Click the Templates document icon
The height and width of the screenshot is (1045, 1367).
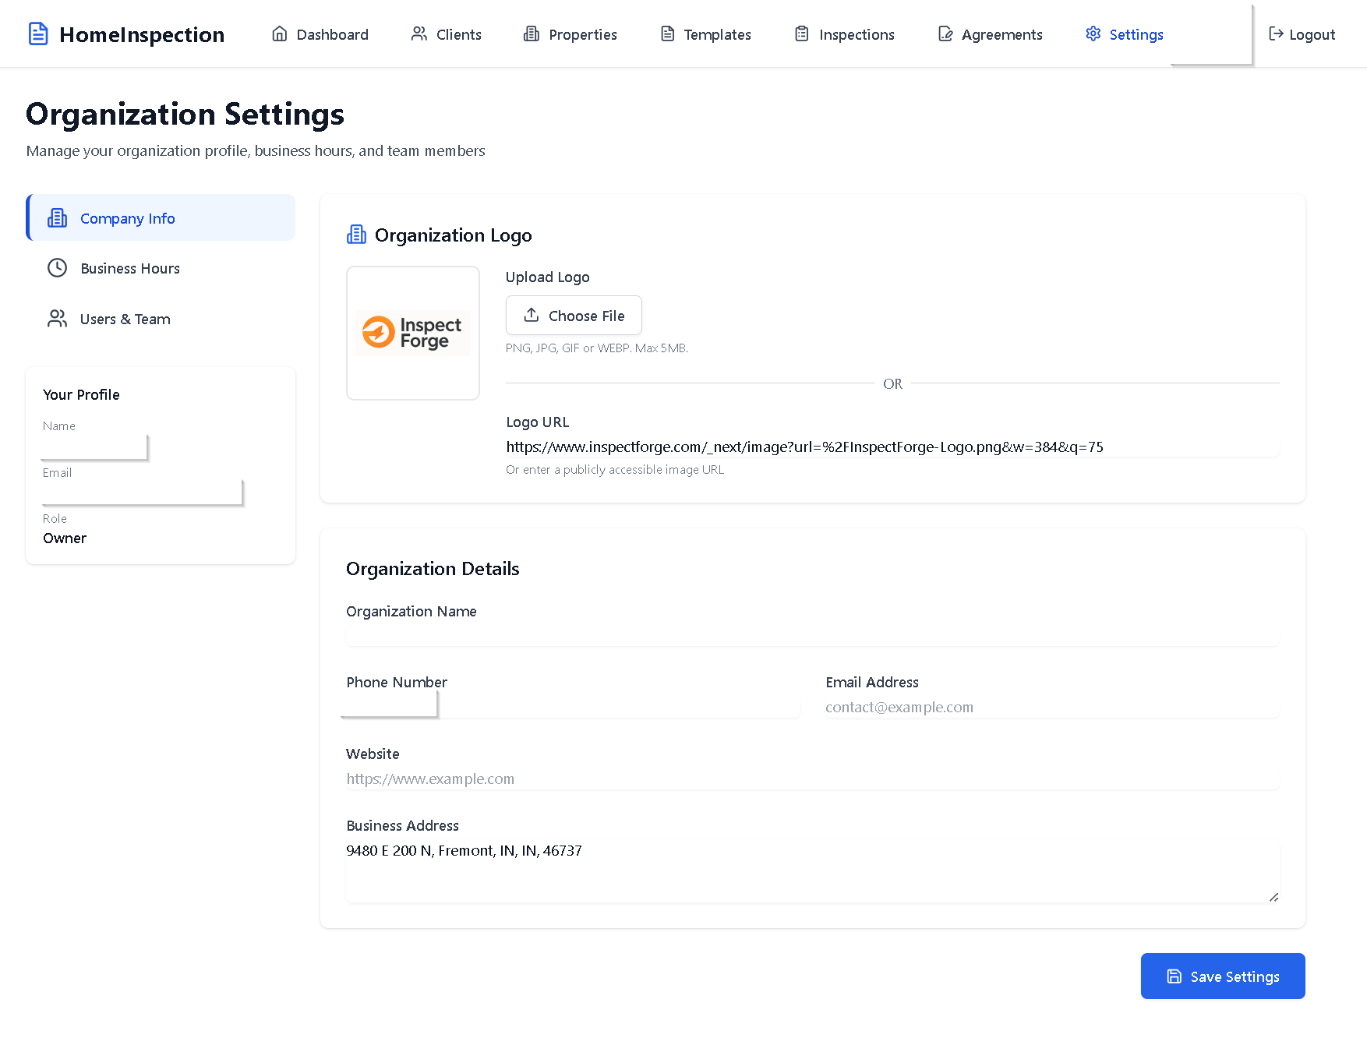pyautogui.click(x=667, y=34)
